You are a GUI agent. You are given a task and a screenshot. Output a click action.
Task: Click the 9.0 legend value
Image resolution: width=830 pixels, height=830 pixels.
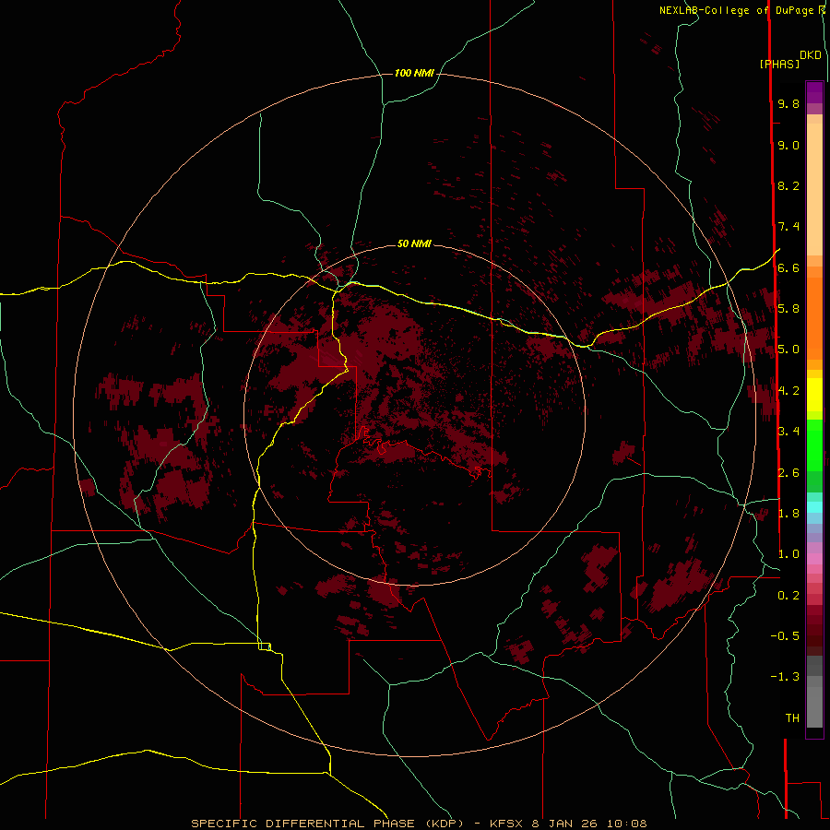(x=788, y=145)
